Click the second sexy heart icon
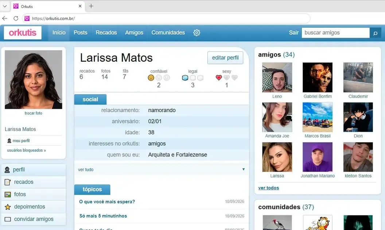Viewport: 385px width, 230px height. point(227,78)
